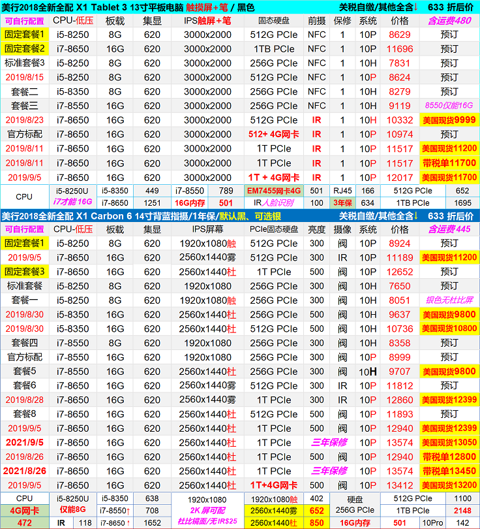Select the 套餐5 row label
The image size is (480, 529).
click(25, 372)
